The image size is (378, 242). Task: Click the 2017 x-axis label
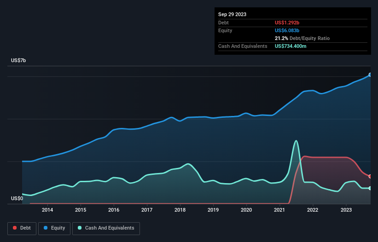pos(147,210)
